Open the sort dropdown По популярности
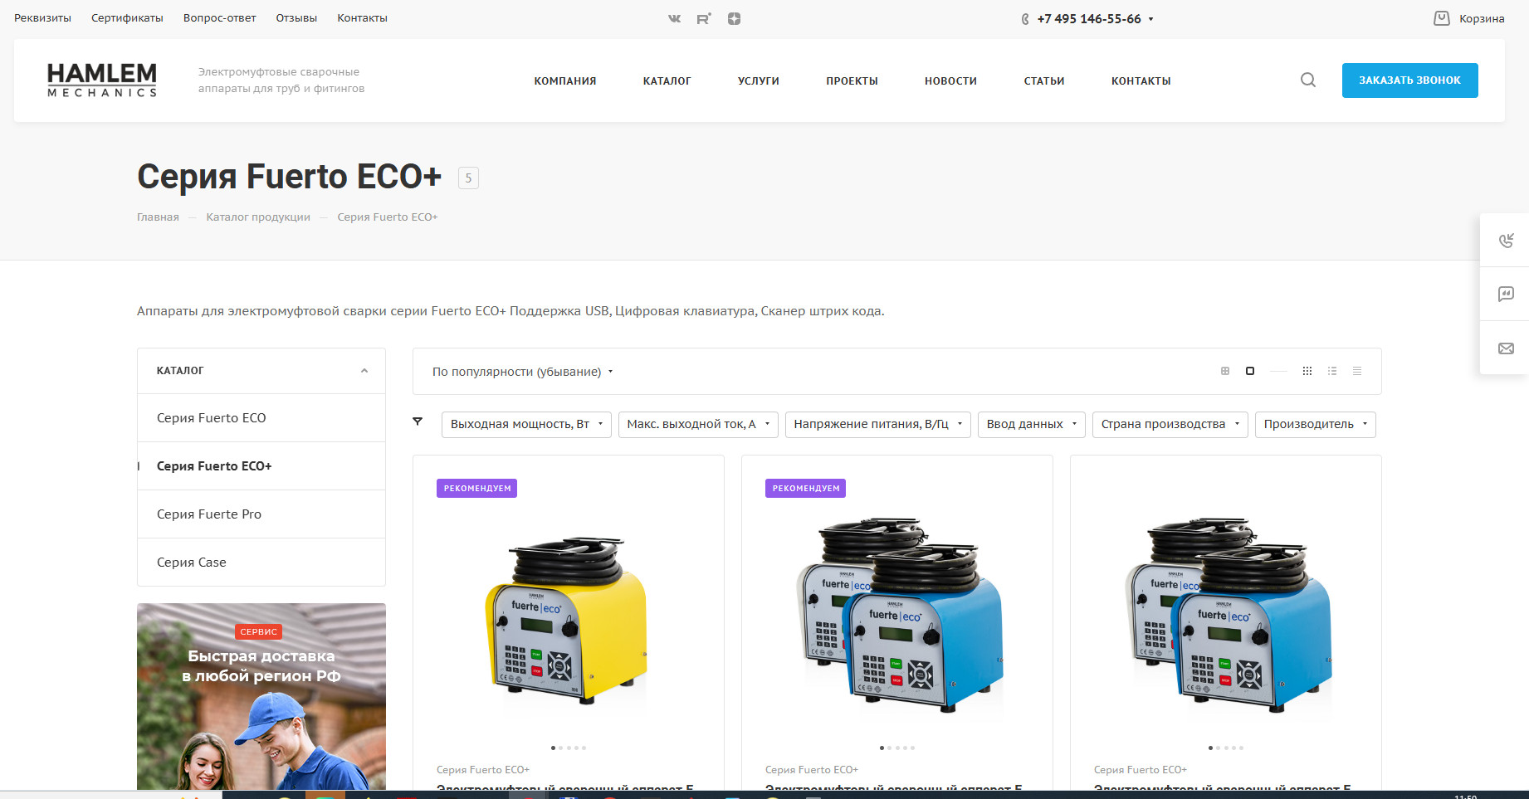The width and height of the screenshot is (1529, 799). click(522, 372)
